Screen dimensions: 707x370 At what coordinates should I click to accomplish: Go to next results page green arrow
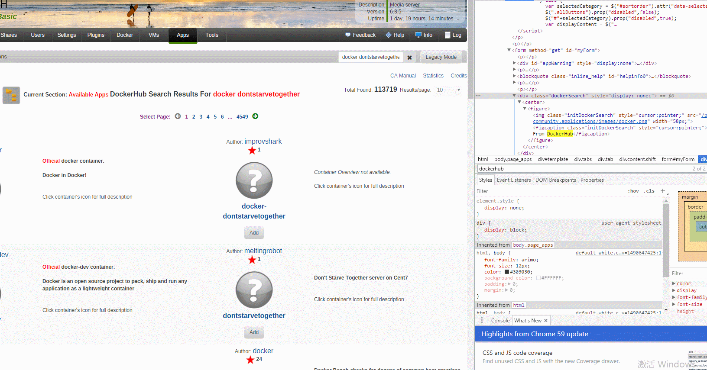click(x=255, y=116)
